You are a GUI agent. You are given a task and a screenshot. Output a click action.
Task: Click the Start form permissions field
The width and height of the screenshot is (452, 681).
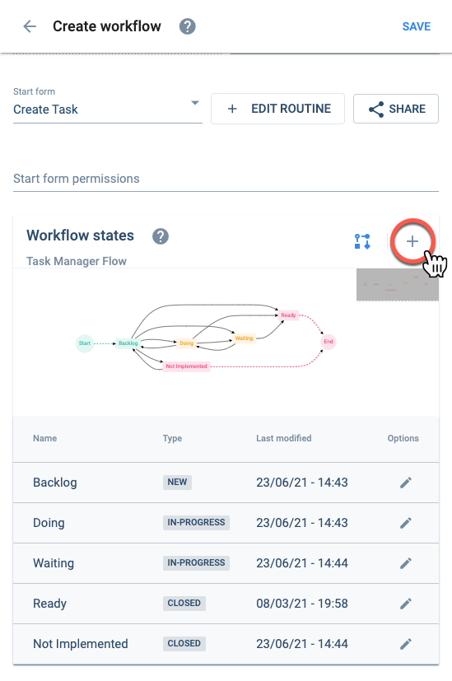click(x=226, y=179)
